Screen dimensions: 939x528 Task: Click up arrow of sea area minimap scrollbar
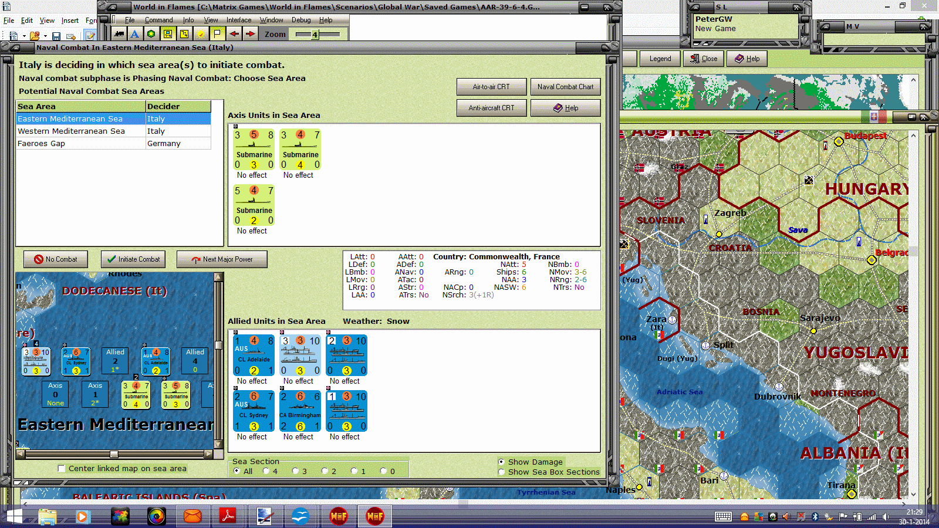218,277
